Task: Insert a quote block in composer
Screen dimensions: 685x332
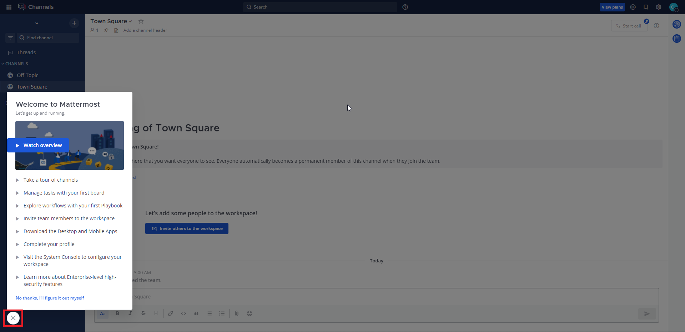Action: (x=196, y=313)
